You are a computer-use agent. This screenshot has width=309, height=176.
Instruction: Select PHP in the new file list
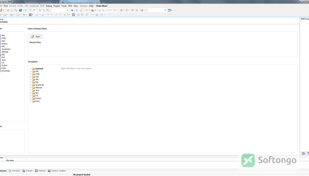[x=3, y=36]
